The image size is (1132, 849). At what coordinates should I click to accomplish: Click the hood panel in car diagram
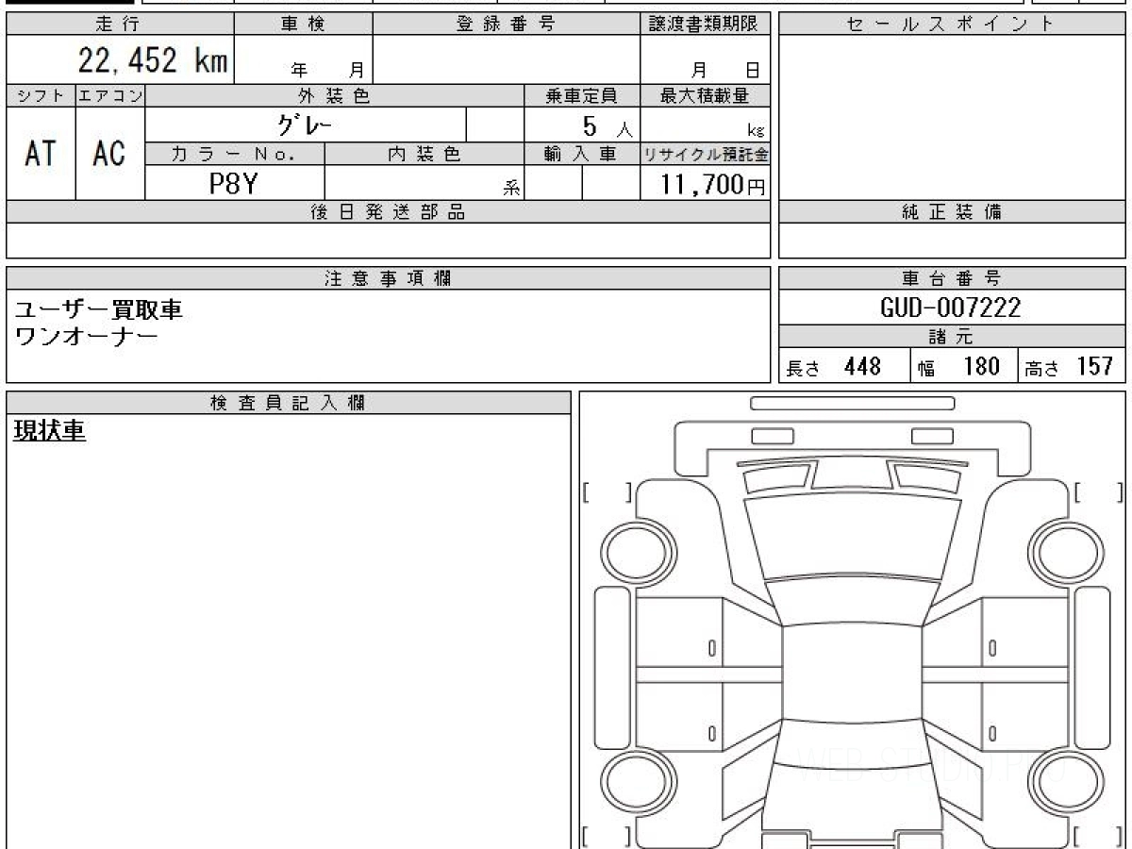[852, 538]
